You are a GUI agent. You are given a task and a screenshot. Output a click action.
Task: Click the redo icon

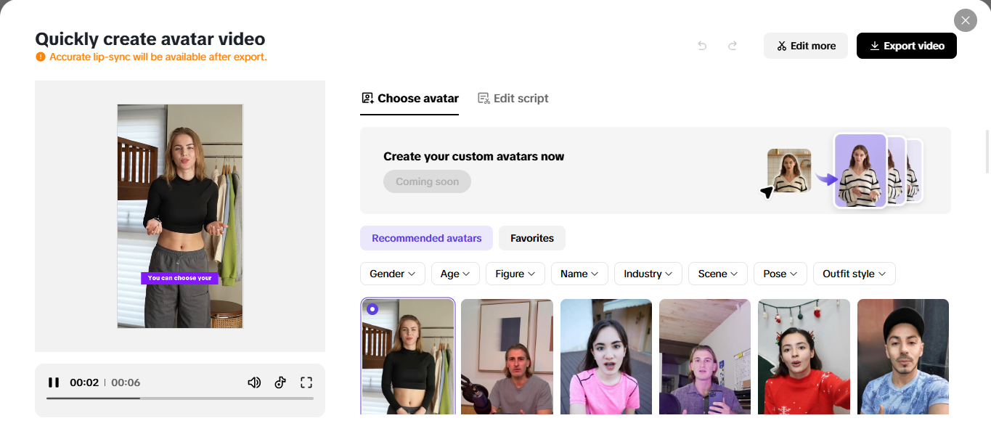pos(732,45)
